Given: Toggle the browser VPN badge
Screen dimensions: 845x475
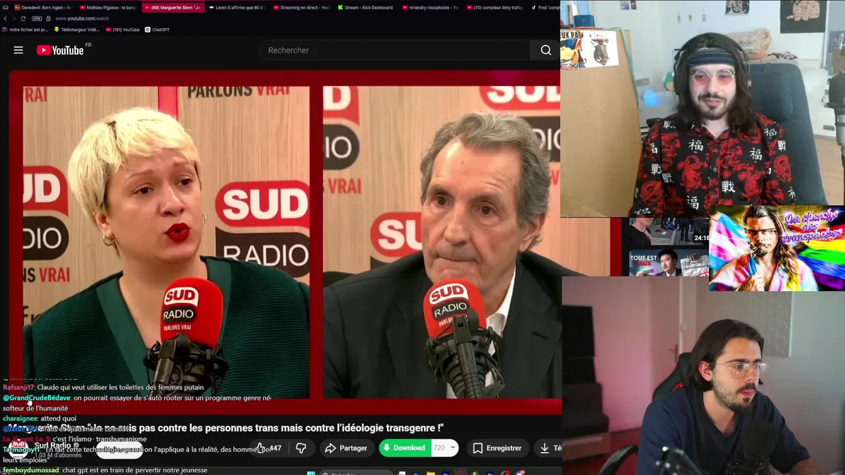Looking at the screenshot, I should pyautogui.click(x=36, y=18).
